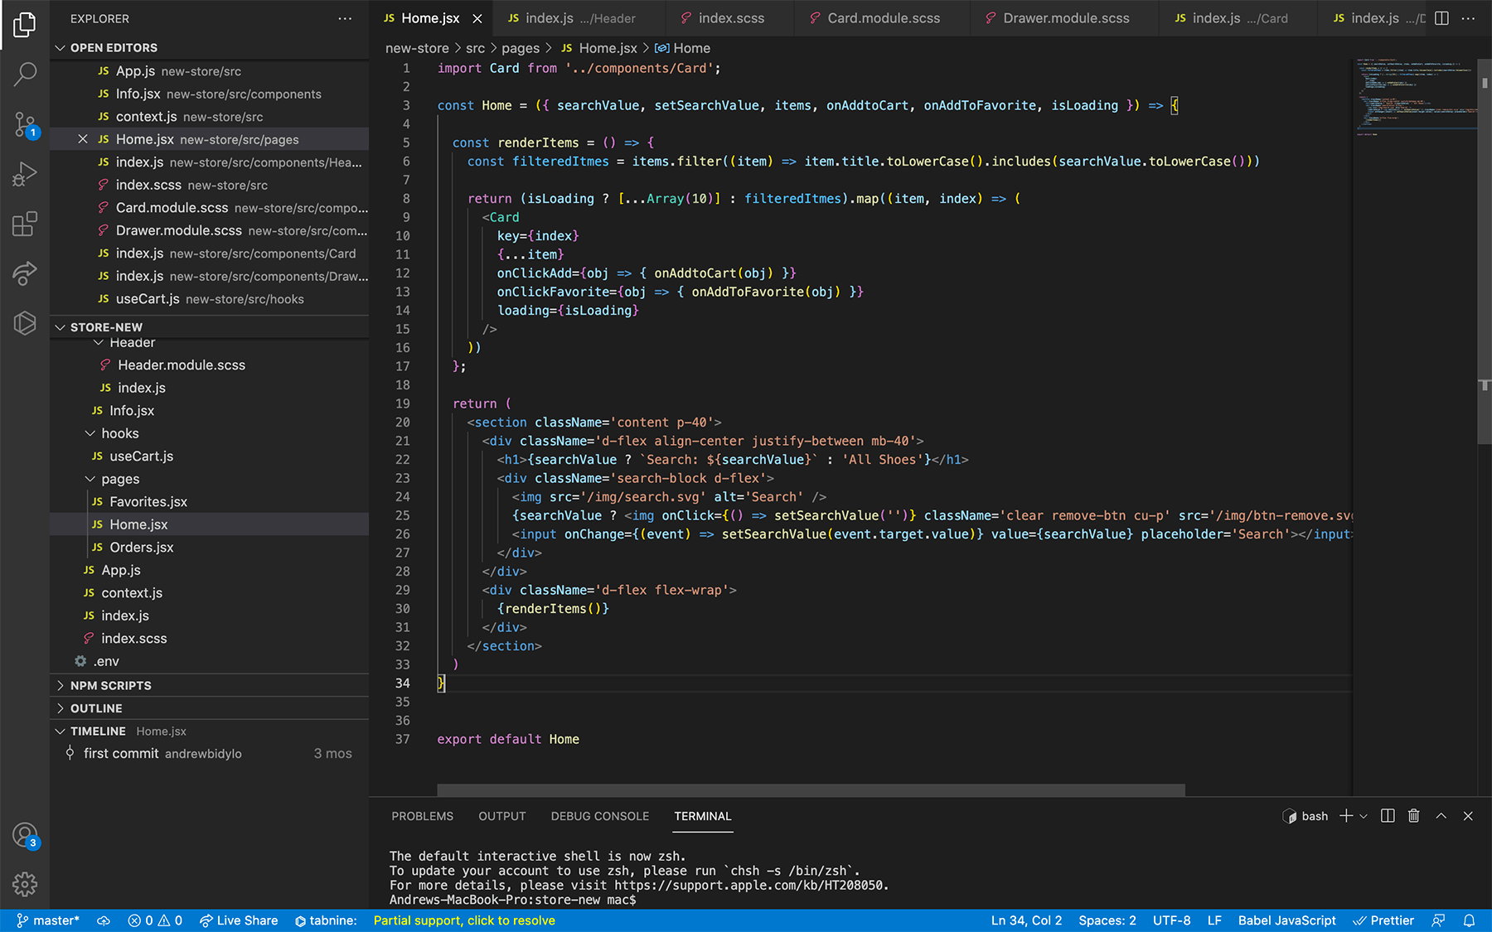Image resolution: width=1492 pixels, height=932 pixels.
Task: Open the Problems panel tab
Action: click(x=423, y=816)
